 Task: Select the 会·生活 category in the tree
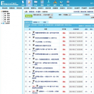pos(7,21)
